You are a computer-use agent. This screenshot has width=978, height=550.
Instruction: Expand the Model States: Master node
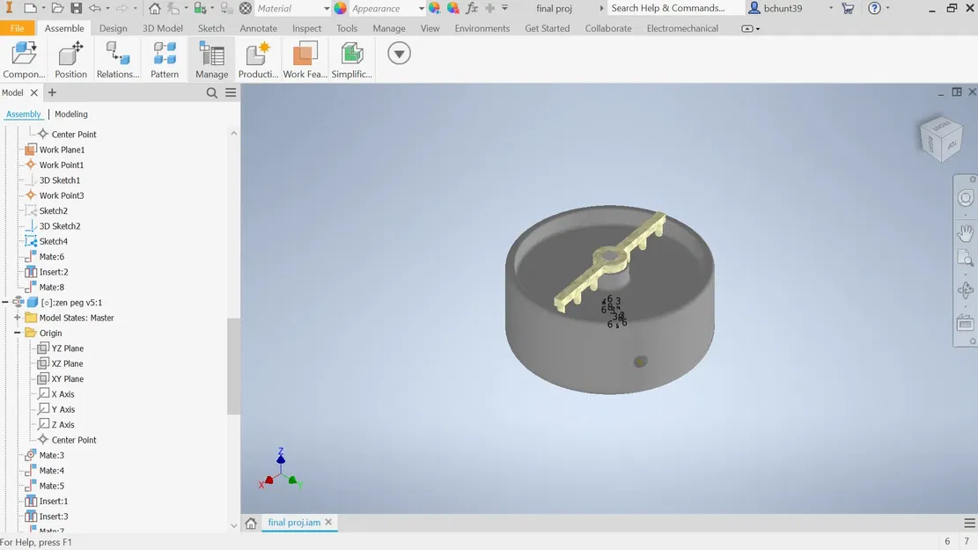coord(18,317)
